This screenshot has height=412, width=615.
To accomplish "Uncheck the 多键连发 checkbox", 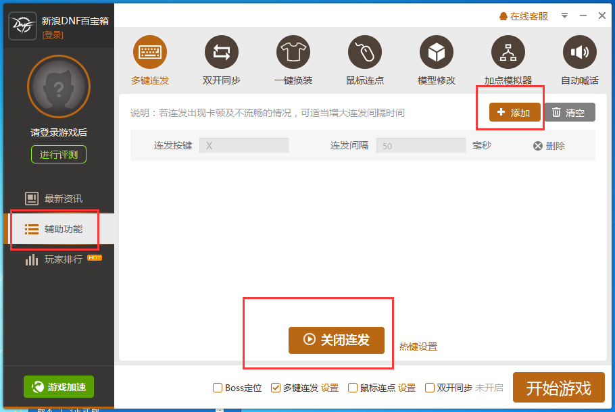I will [275, 388].
